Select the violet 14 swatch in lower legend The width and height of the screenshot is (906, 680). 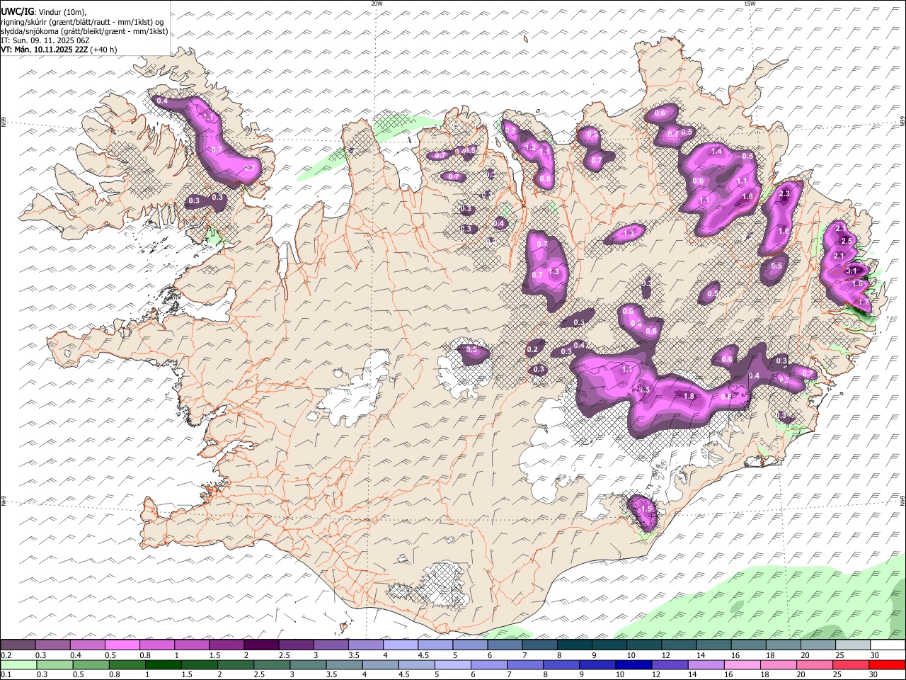[x=705, y=665]
